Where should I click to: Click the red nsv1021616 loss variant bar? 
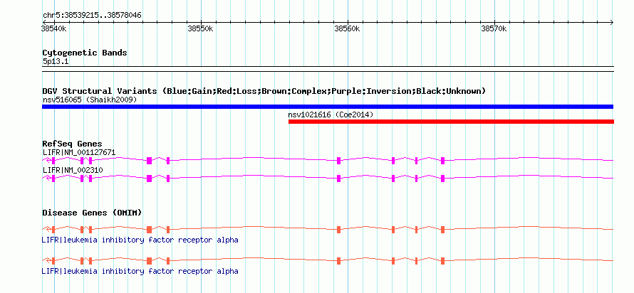(451, 122)
